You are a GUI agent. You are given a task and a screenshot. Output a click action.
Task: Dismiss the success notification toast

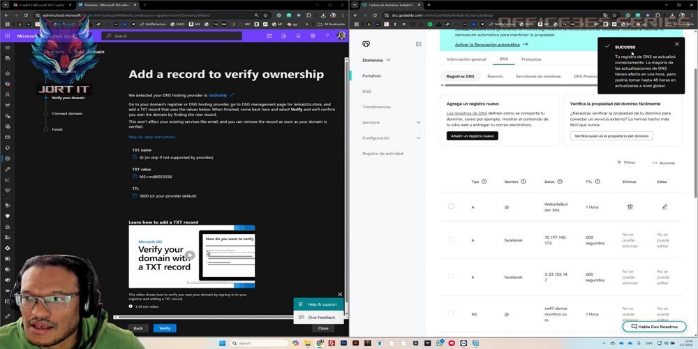pos(677,44)
